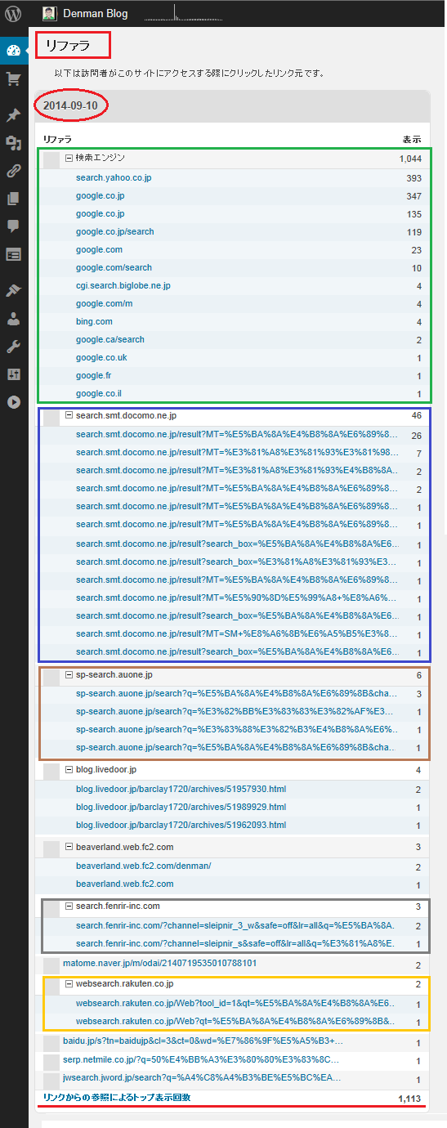
Task: Open docomo result link with 26 views
Action: tap(237, 435)
